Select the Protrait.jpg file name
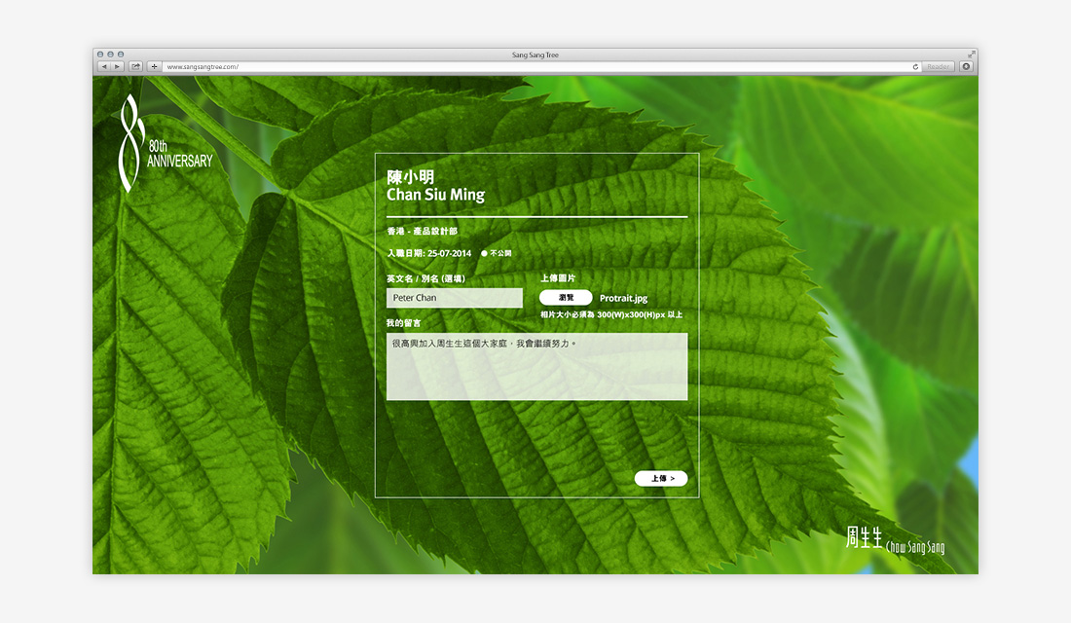This screenshot has height=623, width=1071. coord(624,299)
